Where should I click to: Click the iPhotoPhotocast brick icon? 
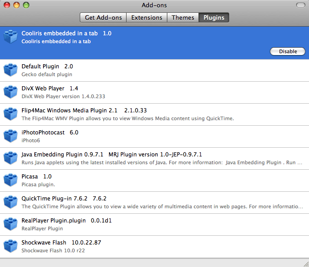pyautogui.click(x=11, y=136)
